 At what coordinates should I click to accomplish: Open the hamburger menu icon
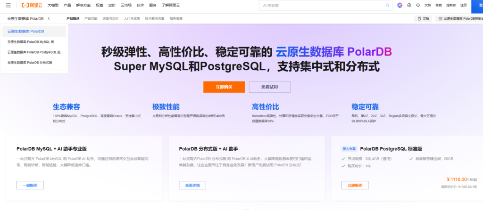(8, 5)
